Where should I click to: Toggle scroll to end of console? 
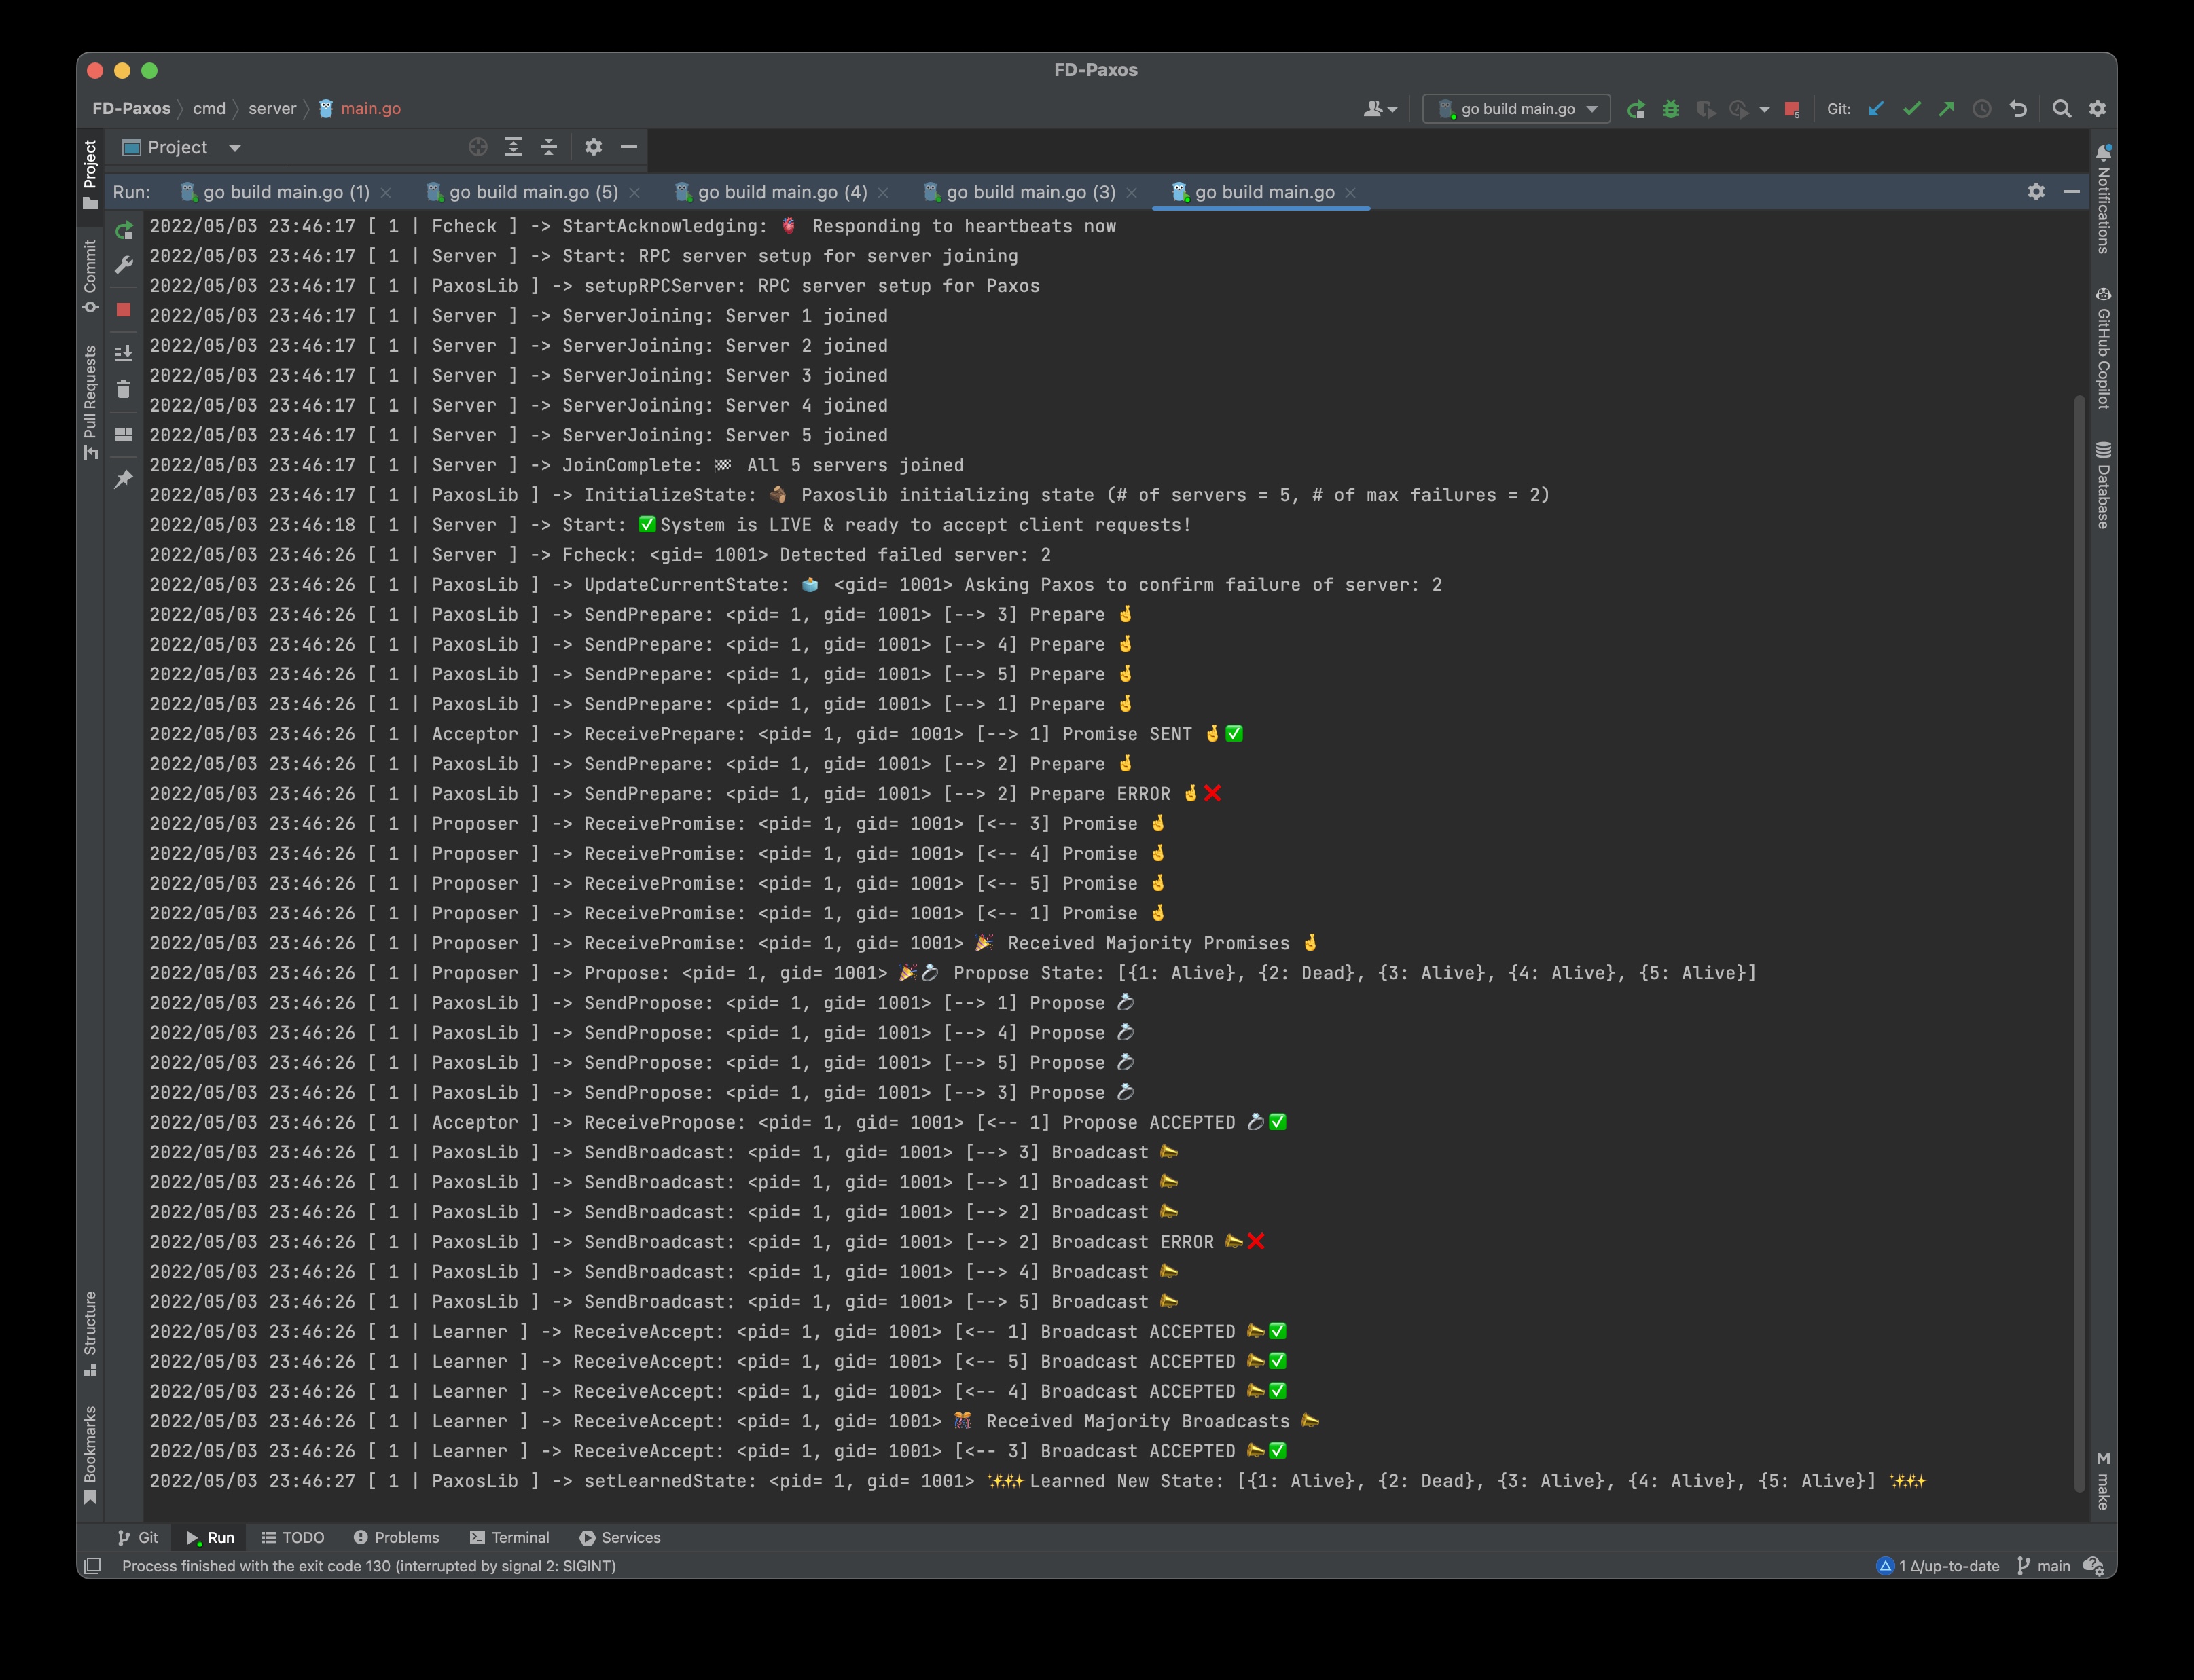pos(124,353)
